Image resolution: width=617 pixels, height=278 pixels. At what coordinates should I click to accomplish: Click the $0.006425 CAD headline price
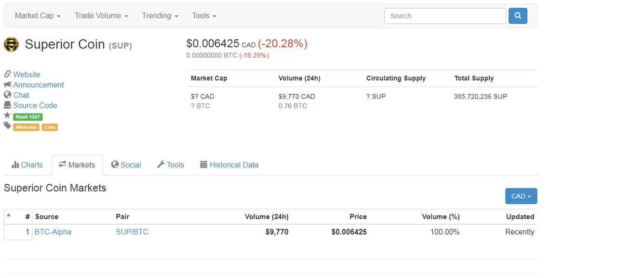pos(221,44)
